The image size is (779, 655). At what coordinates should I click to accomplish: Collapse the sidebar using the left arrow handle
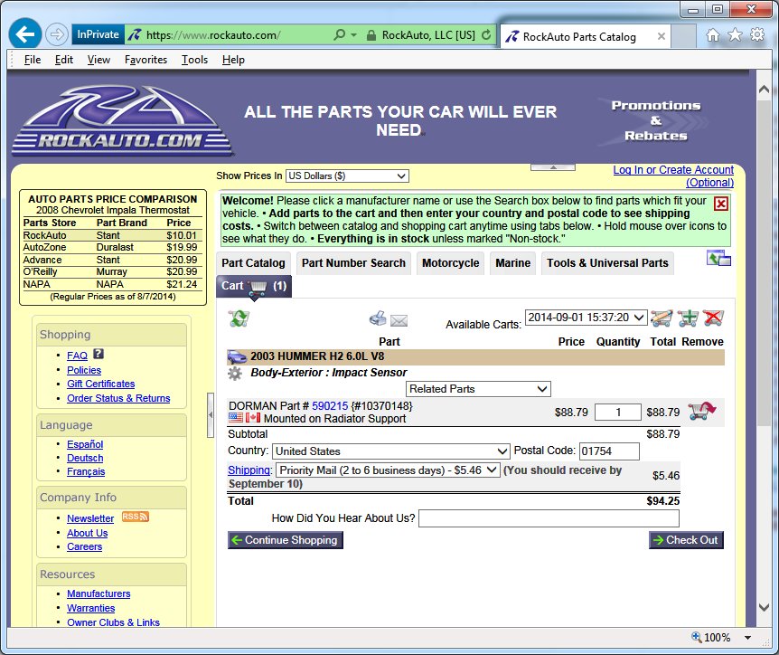coord(211,415)
